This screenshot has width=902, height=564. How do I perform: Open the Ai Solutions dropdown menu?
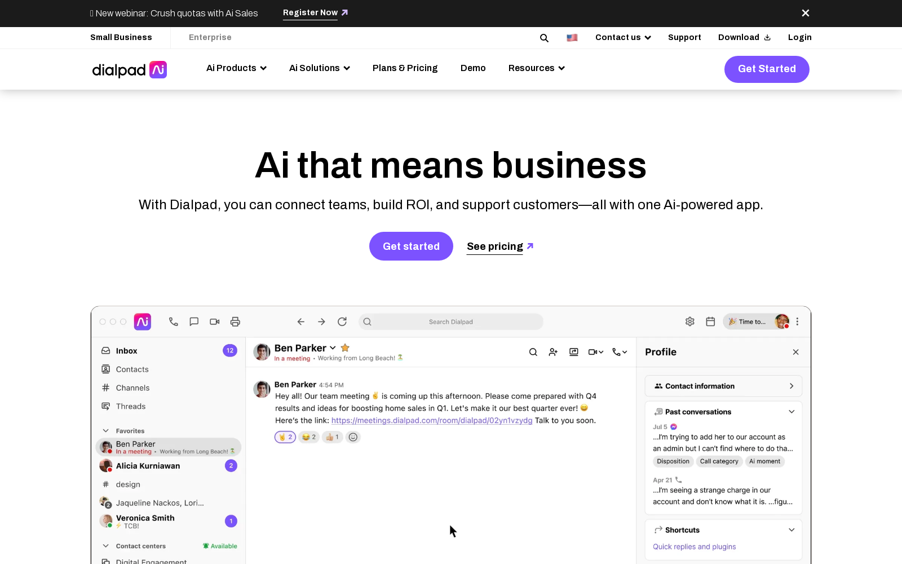pyautogui.click(x=320, y=68)
